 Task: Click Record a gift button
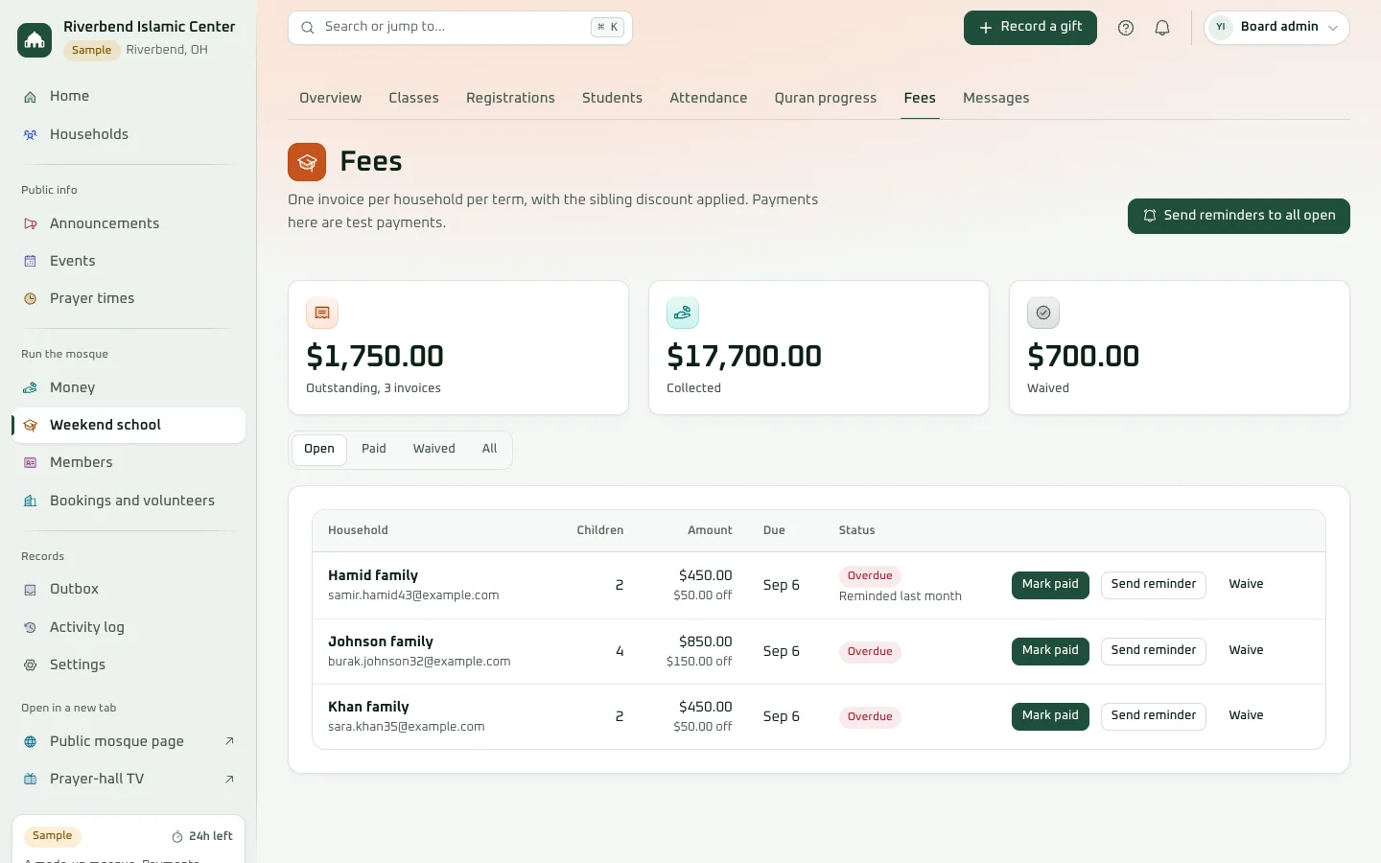click(x=1030, y=28)
